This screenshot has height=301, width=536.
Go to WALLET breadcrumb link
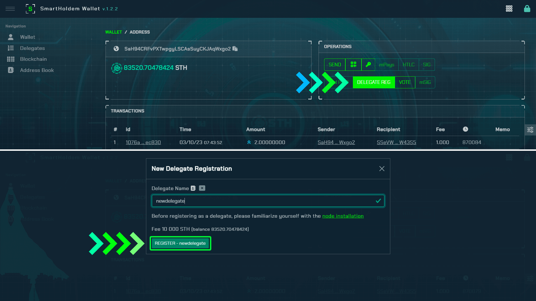pyautogui.click(x=113, y=32)
